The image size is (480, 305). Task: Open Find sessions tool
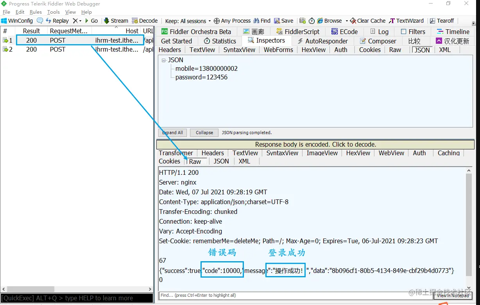tap(262, 21)
